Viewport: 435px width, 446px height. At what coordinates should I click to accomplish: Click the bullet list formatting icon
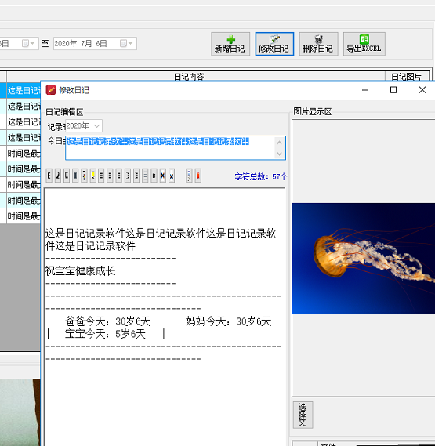[x=145, y=176]
